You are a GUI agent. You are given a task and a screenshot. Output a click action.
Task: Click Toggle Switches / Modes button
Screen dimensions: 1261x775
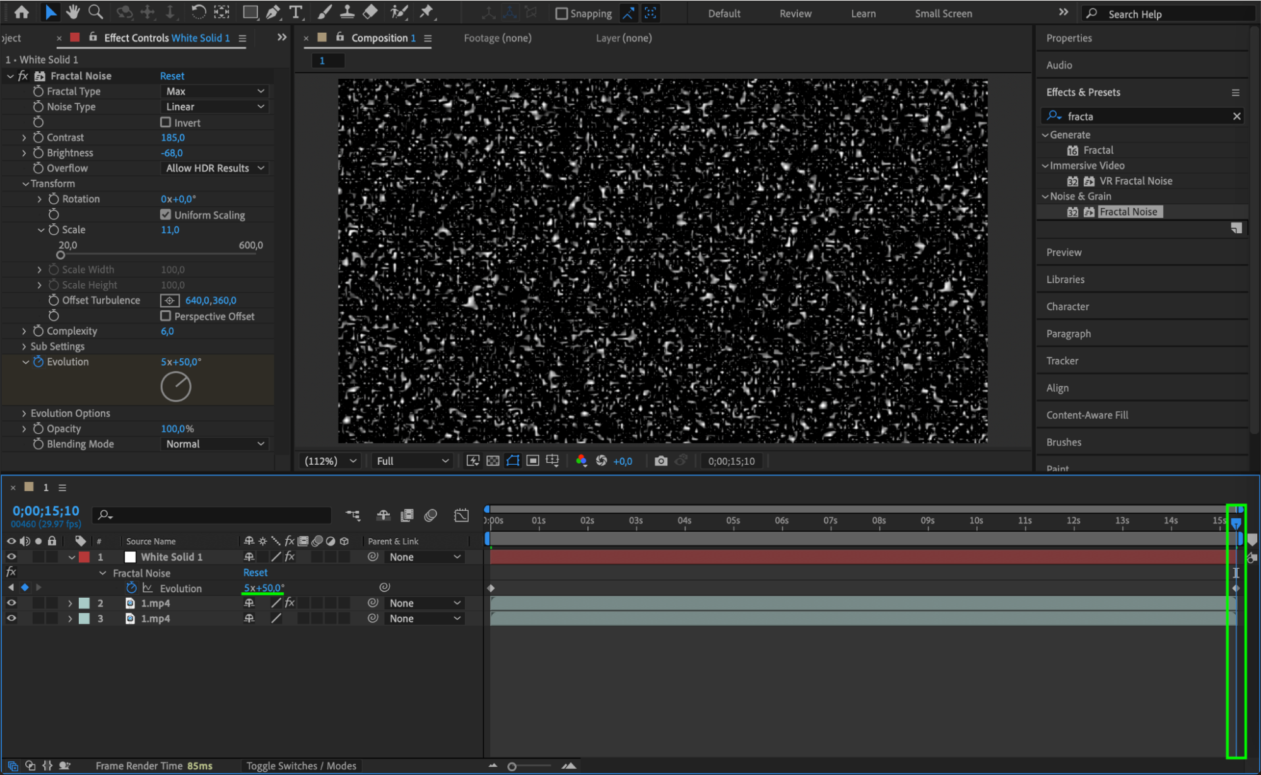pos(301,766)
